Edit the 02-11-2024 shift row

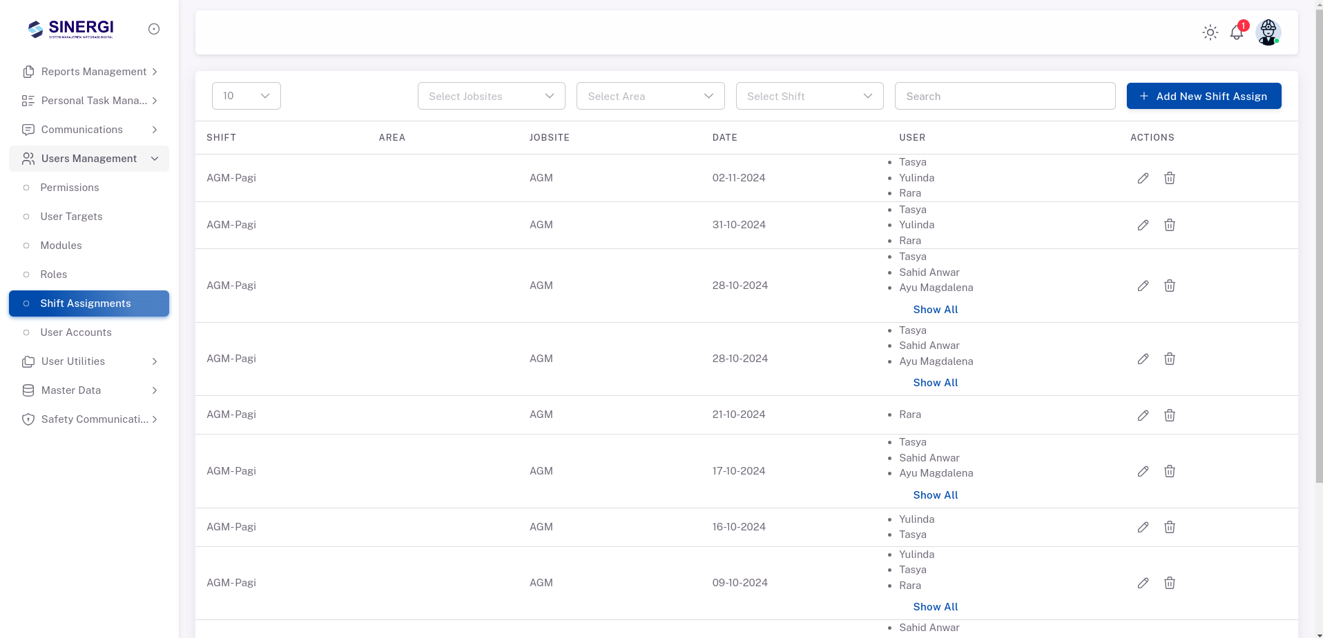(x=1143, y=178)
